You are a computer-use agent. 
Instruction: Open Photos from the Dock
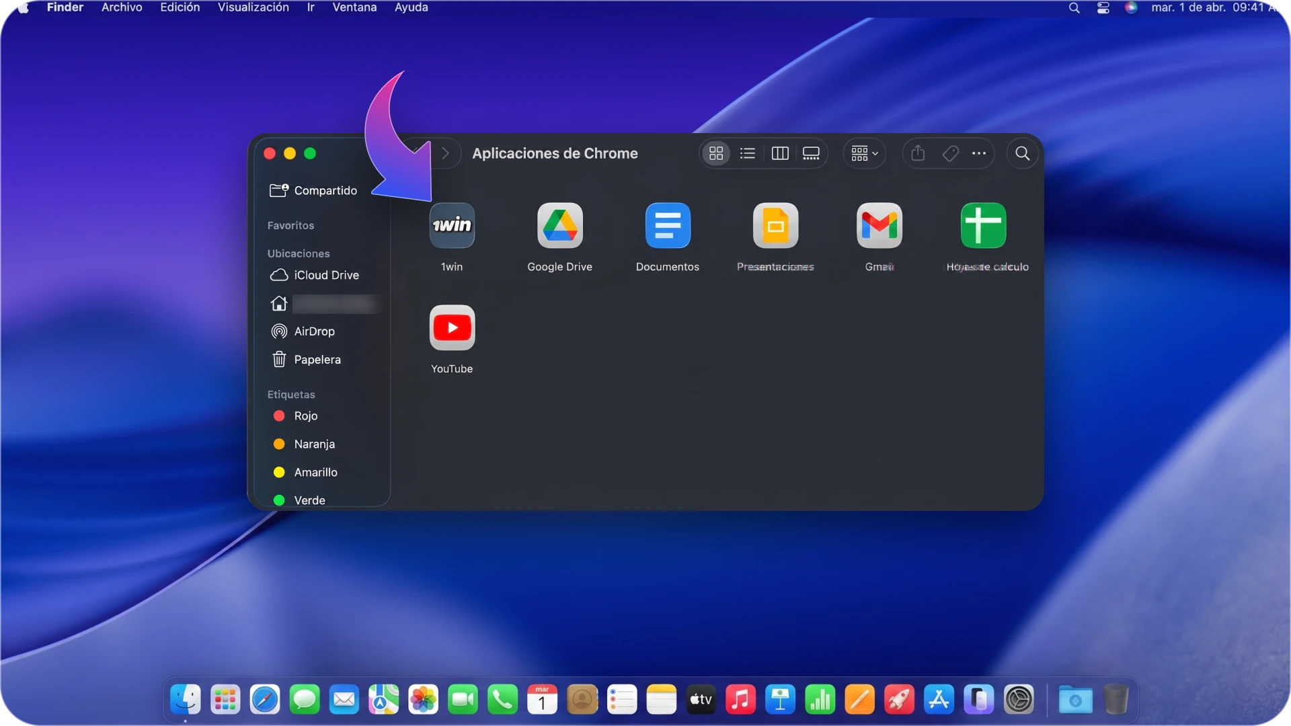click(424, 700)
